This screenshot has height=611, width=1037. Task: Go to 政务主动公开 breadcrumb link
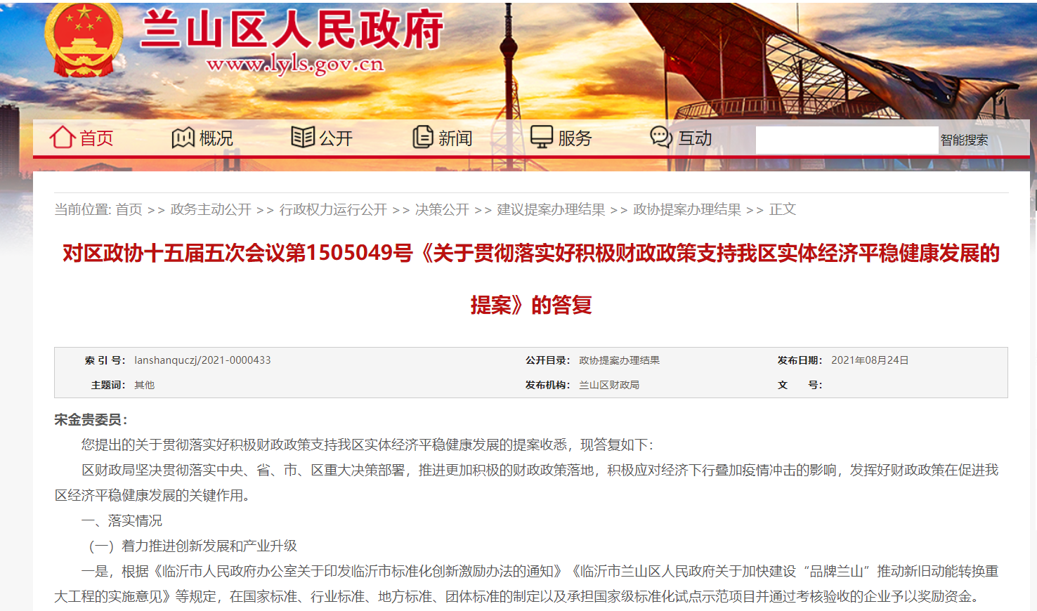click(211, 209)
